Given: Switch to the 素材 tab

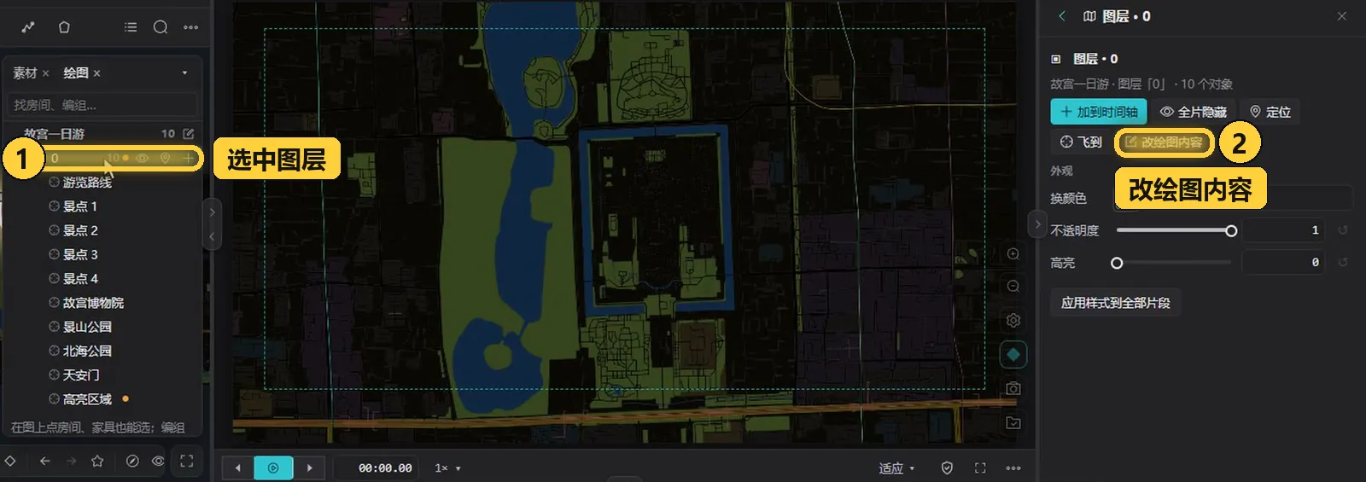Looking at the screenshot, I should point(25,73).
